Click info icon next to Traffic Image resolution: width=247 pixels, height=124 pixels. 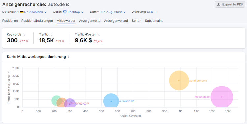pyautogui.click(x=51, y=34)
